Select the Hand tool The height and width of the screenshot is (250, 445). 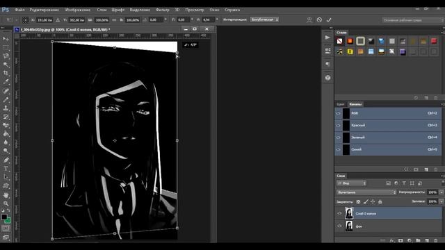pos(6,195)
